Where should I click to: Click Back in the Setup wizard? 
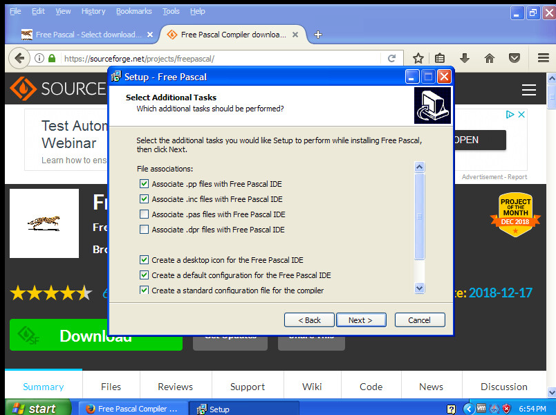309,320
